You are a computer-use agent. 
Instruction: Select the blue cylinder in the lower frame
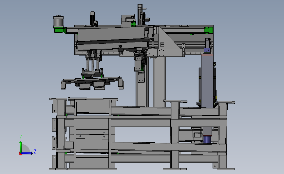tap(207, 140)
